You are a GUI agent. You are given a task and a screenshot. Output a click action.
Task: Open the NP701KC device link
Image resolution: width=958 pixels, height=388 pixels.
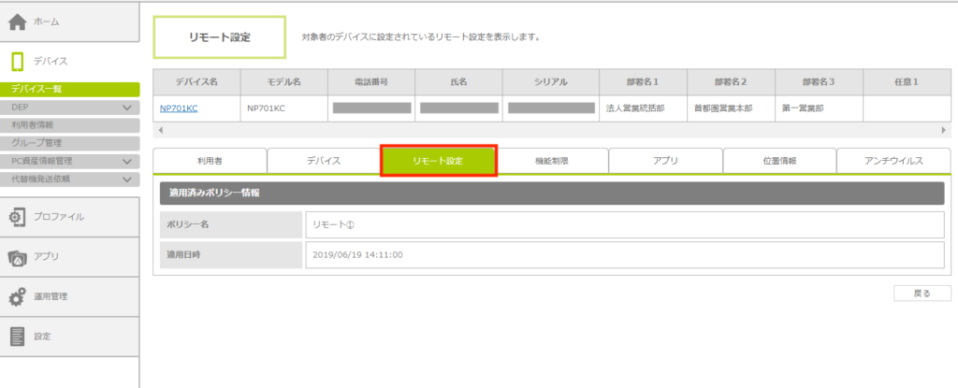[x=179, y=108]
